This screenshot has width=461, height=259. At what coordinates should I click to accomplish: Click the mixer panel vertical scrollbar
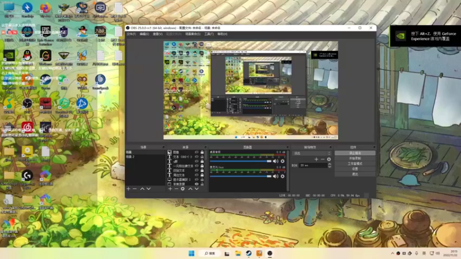point(288,170)
